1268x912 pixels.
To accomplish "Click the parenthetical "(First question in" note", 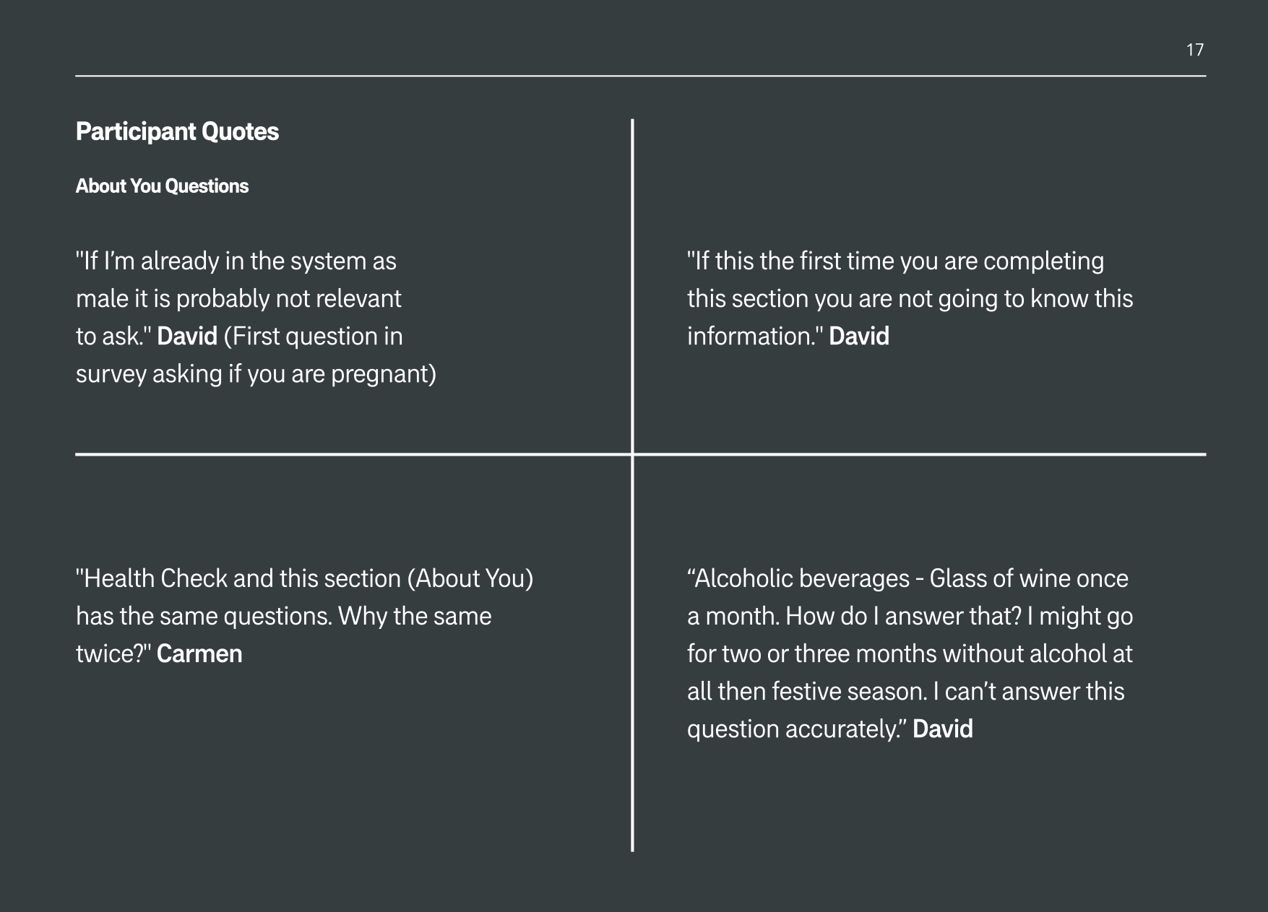I will [313, 336].
